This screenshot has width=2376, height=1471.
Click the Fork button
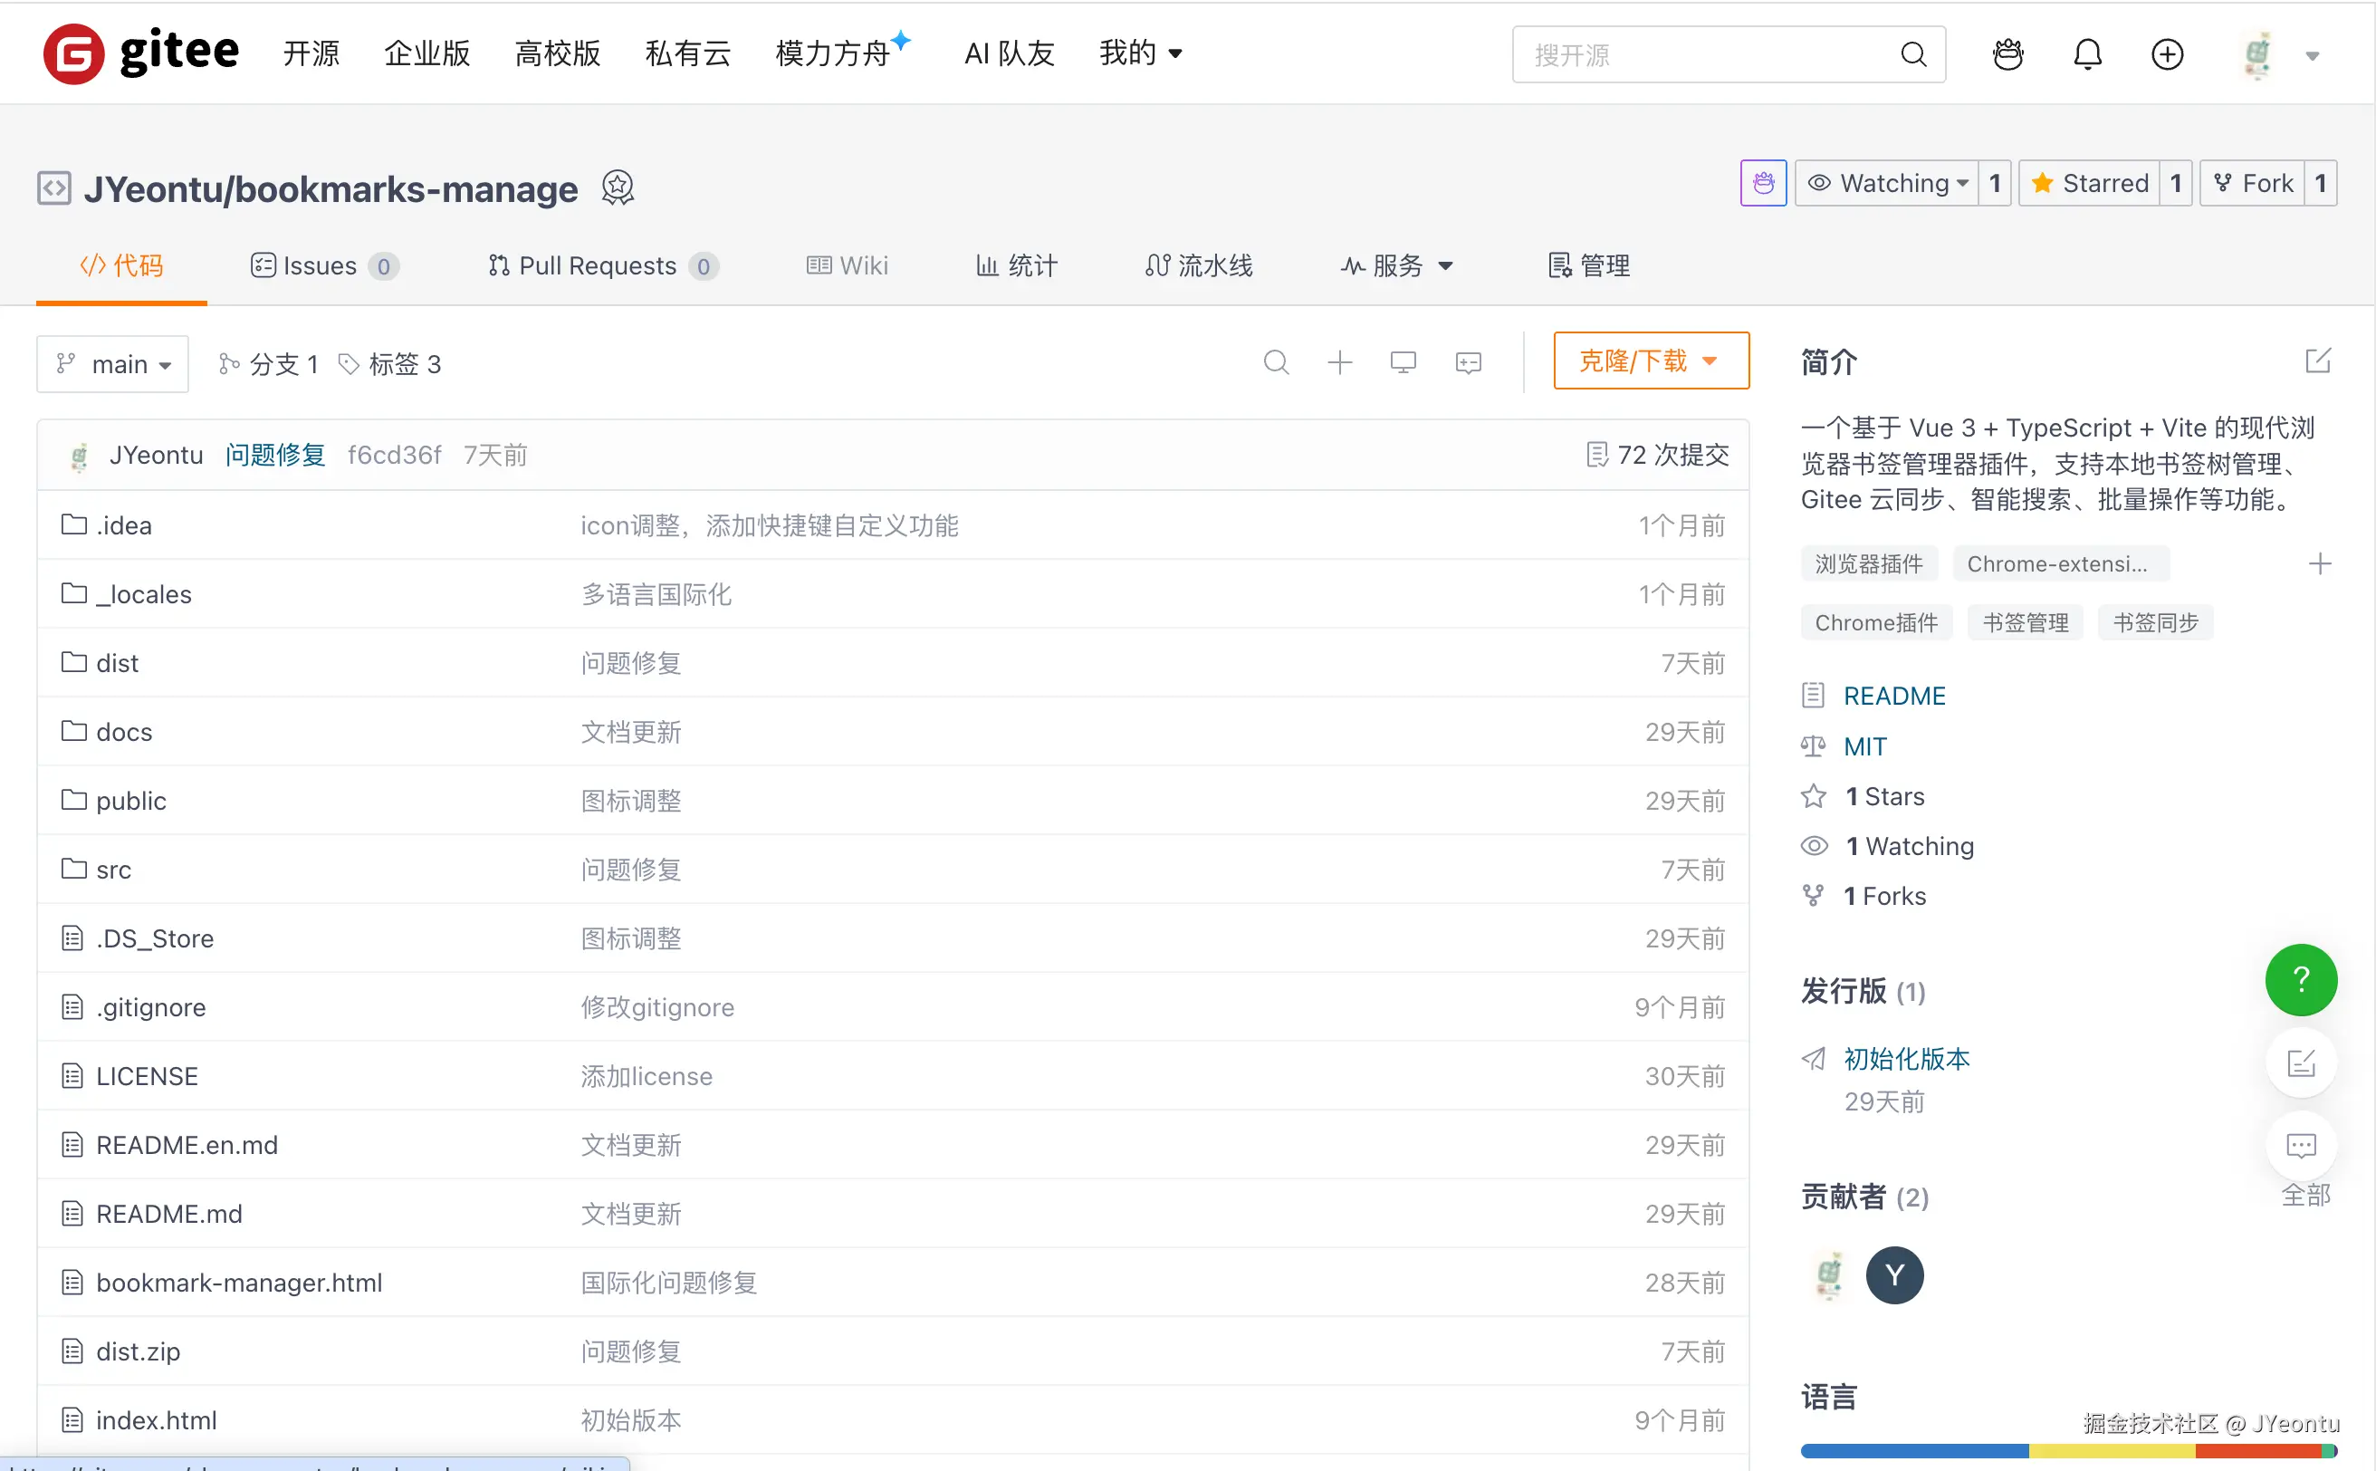click(2254, 183)
